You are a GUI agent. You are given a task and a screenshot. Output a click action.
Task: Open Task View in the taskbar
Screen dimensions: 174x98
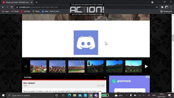[x=63, y=95]
